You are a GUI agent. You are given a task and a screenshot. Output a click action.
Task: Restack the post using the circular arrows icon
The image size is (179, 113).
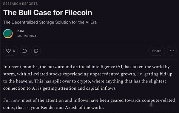pyautogui.click(x=36, y=51)
